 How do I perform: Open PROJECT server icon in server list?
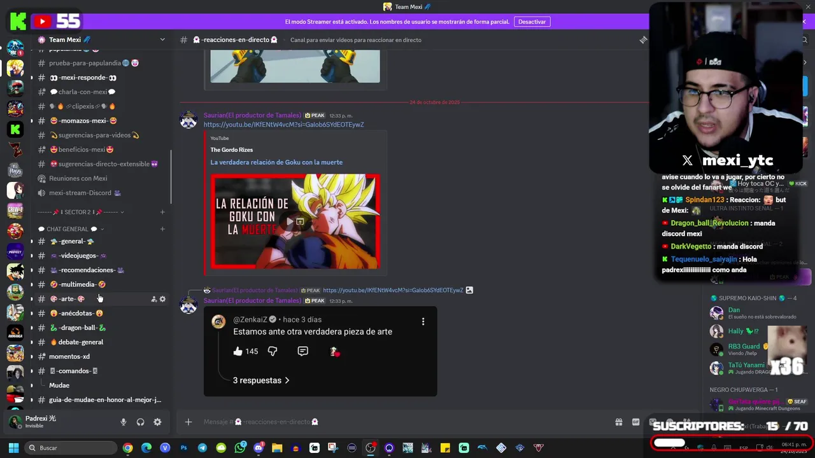[15, 251]
